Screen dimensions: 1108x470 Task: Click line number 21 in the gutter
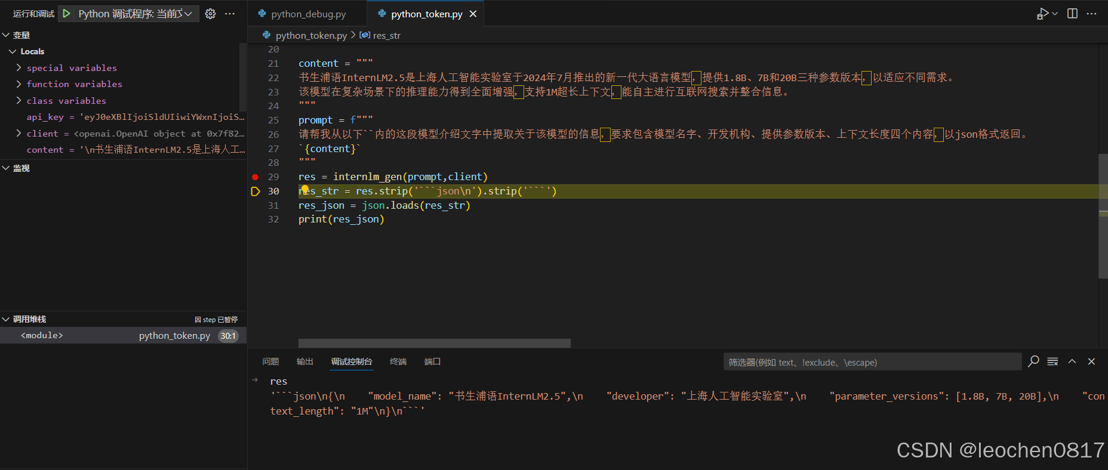click(273, 63)
